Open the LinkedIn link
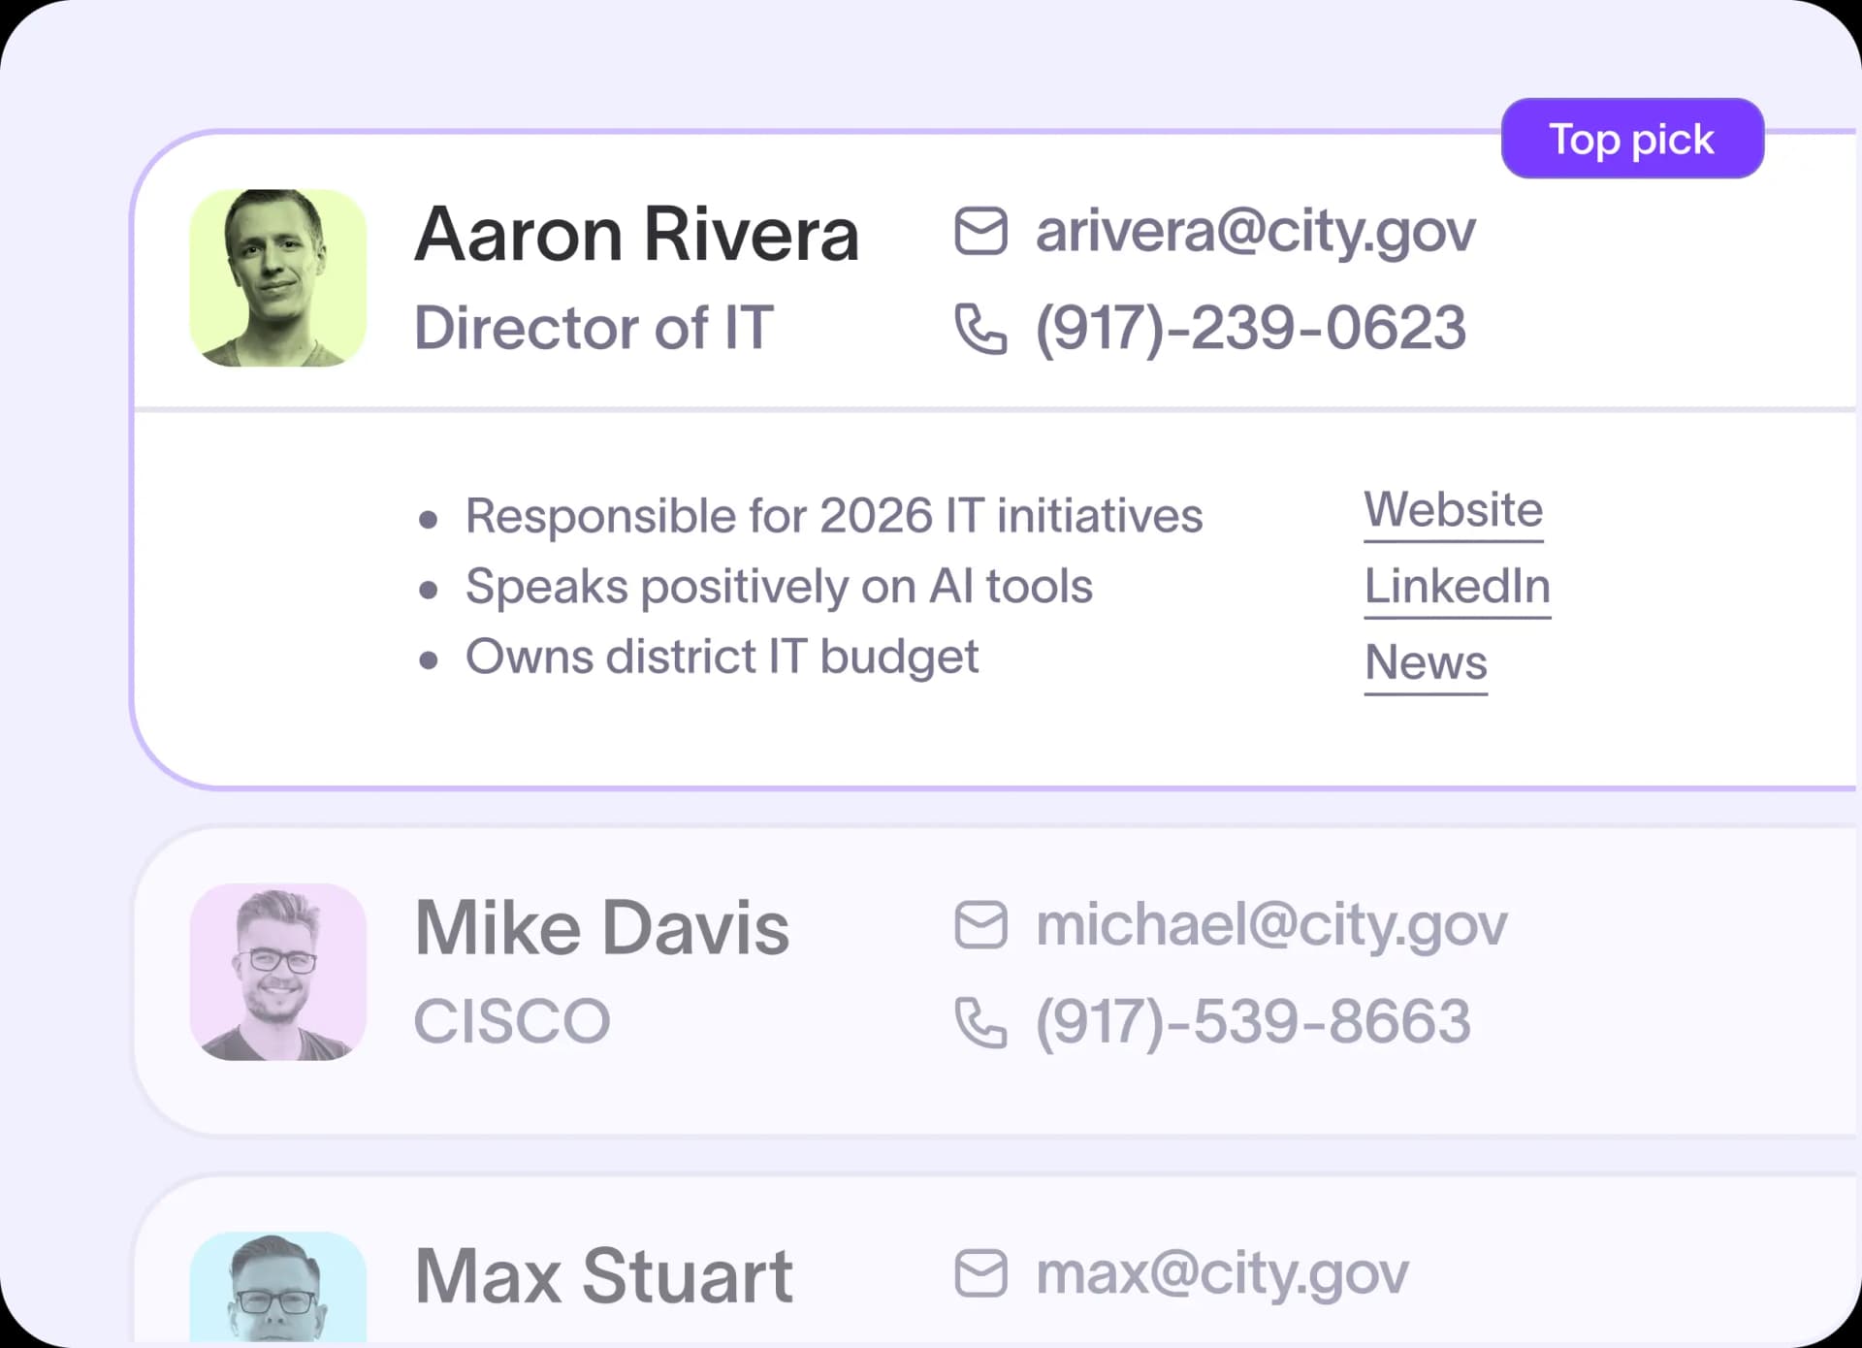 tap(1458, 588)
